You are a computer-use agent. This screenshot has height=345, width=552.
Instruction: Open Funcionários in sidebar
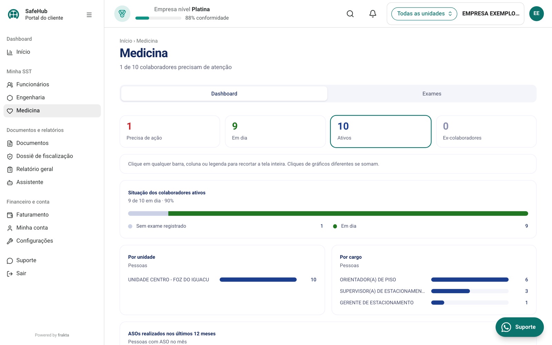(52, 85)
